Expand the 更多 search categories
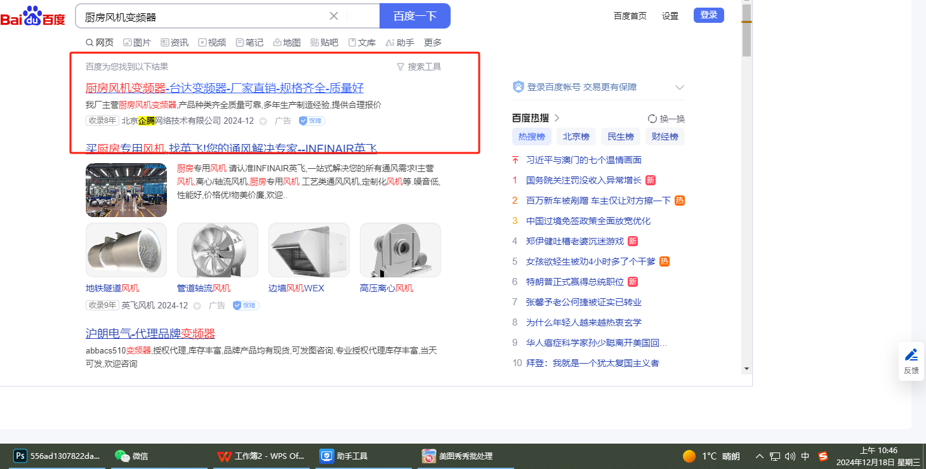Viewport: 926px width, 469px height. [433, 43]
